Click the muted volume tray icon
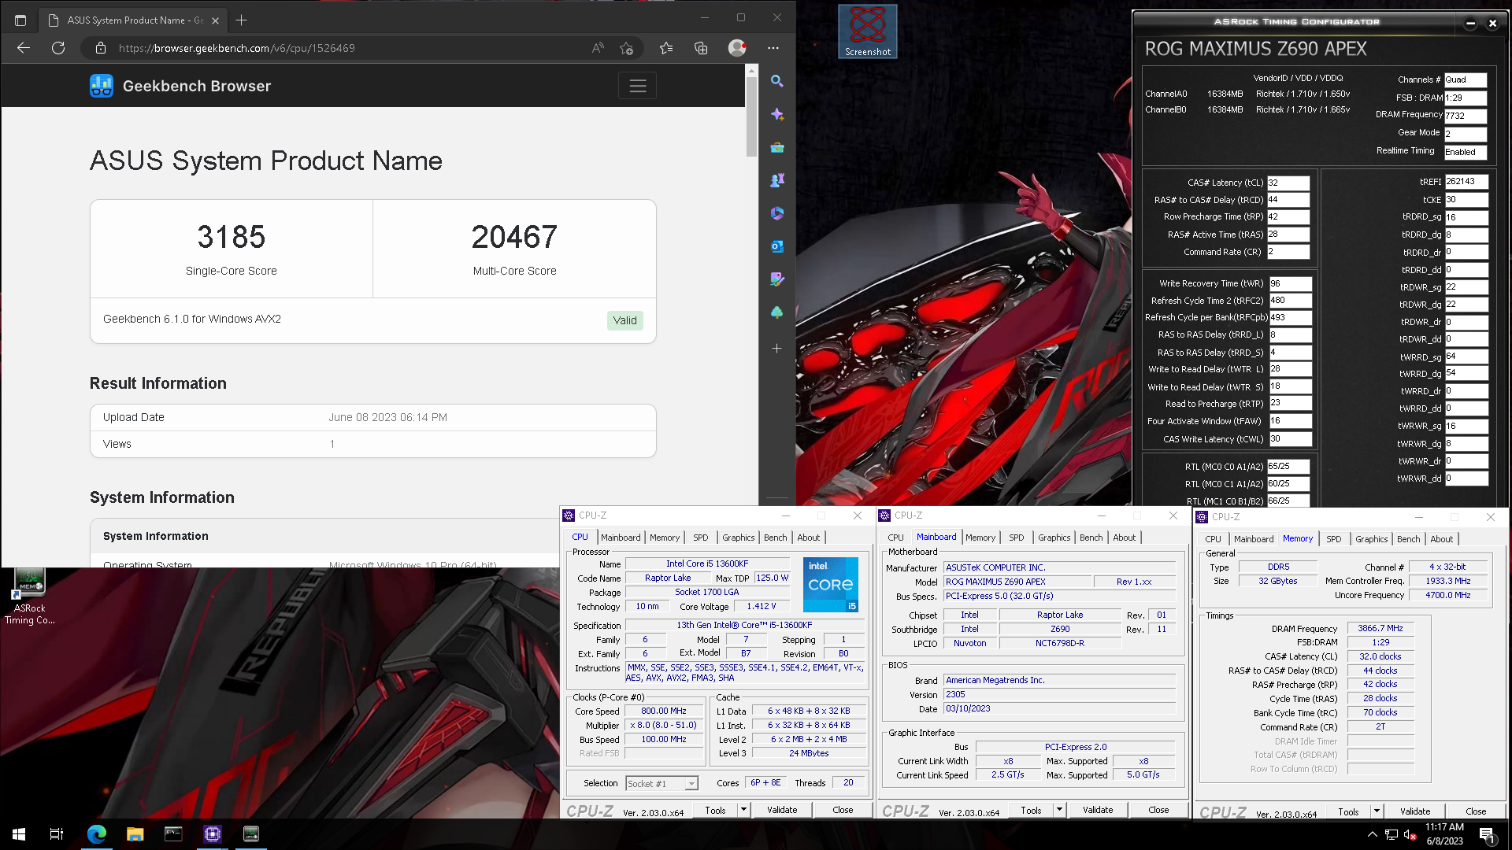 point(1410,834)
